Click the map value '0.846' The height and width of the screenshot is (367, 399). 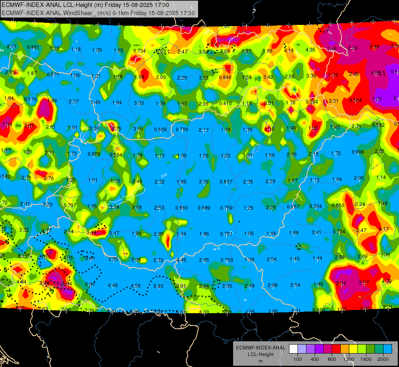pyautogui.click(x=225, y=77)
